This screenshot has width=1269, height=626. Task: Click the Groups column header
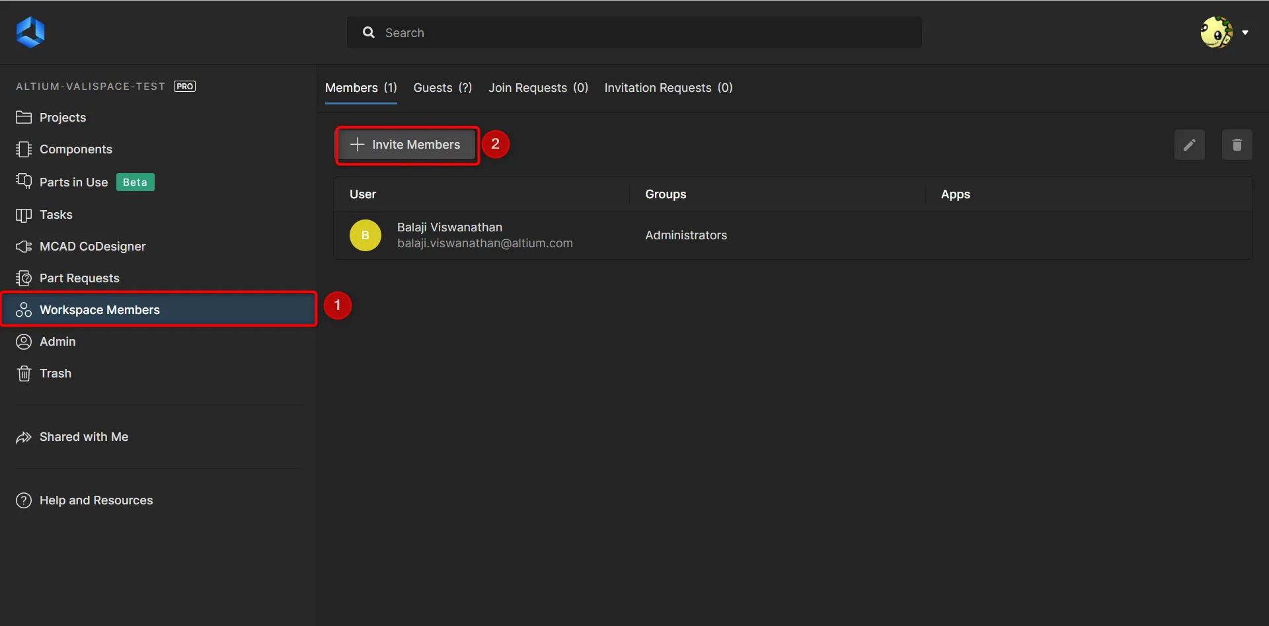coord(666,194)
